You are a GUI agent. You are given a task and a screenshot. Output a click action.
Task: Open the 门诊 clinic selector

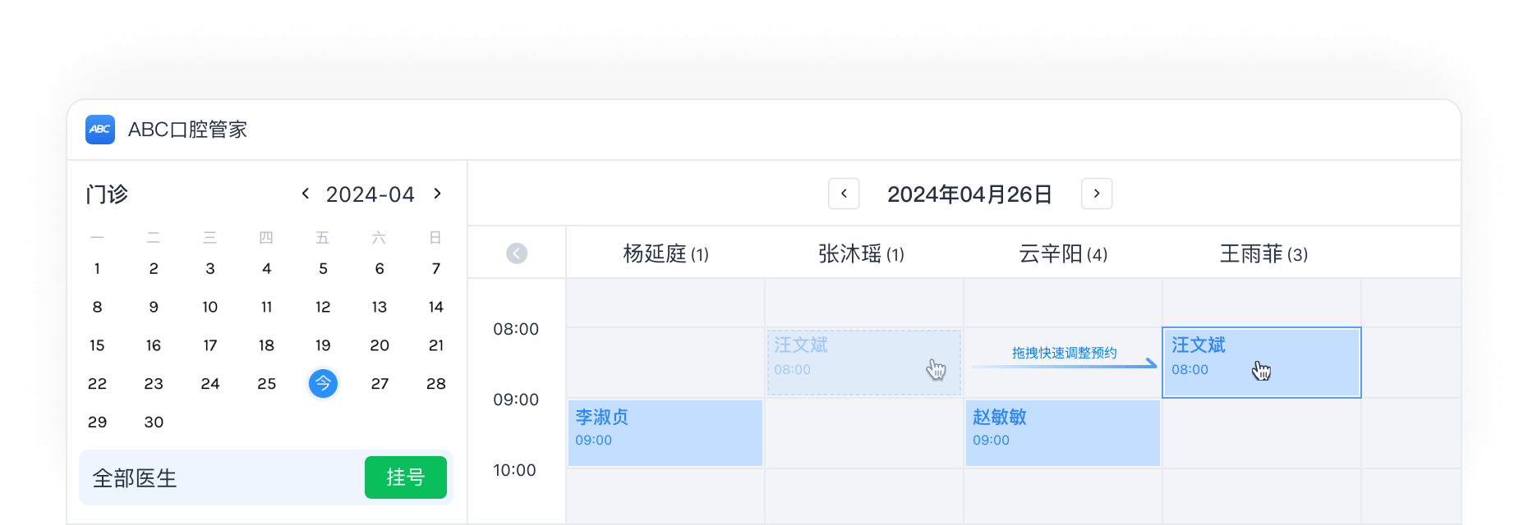[x=107, y=194]
